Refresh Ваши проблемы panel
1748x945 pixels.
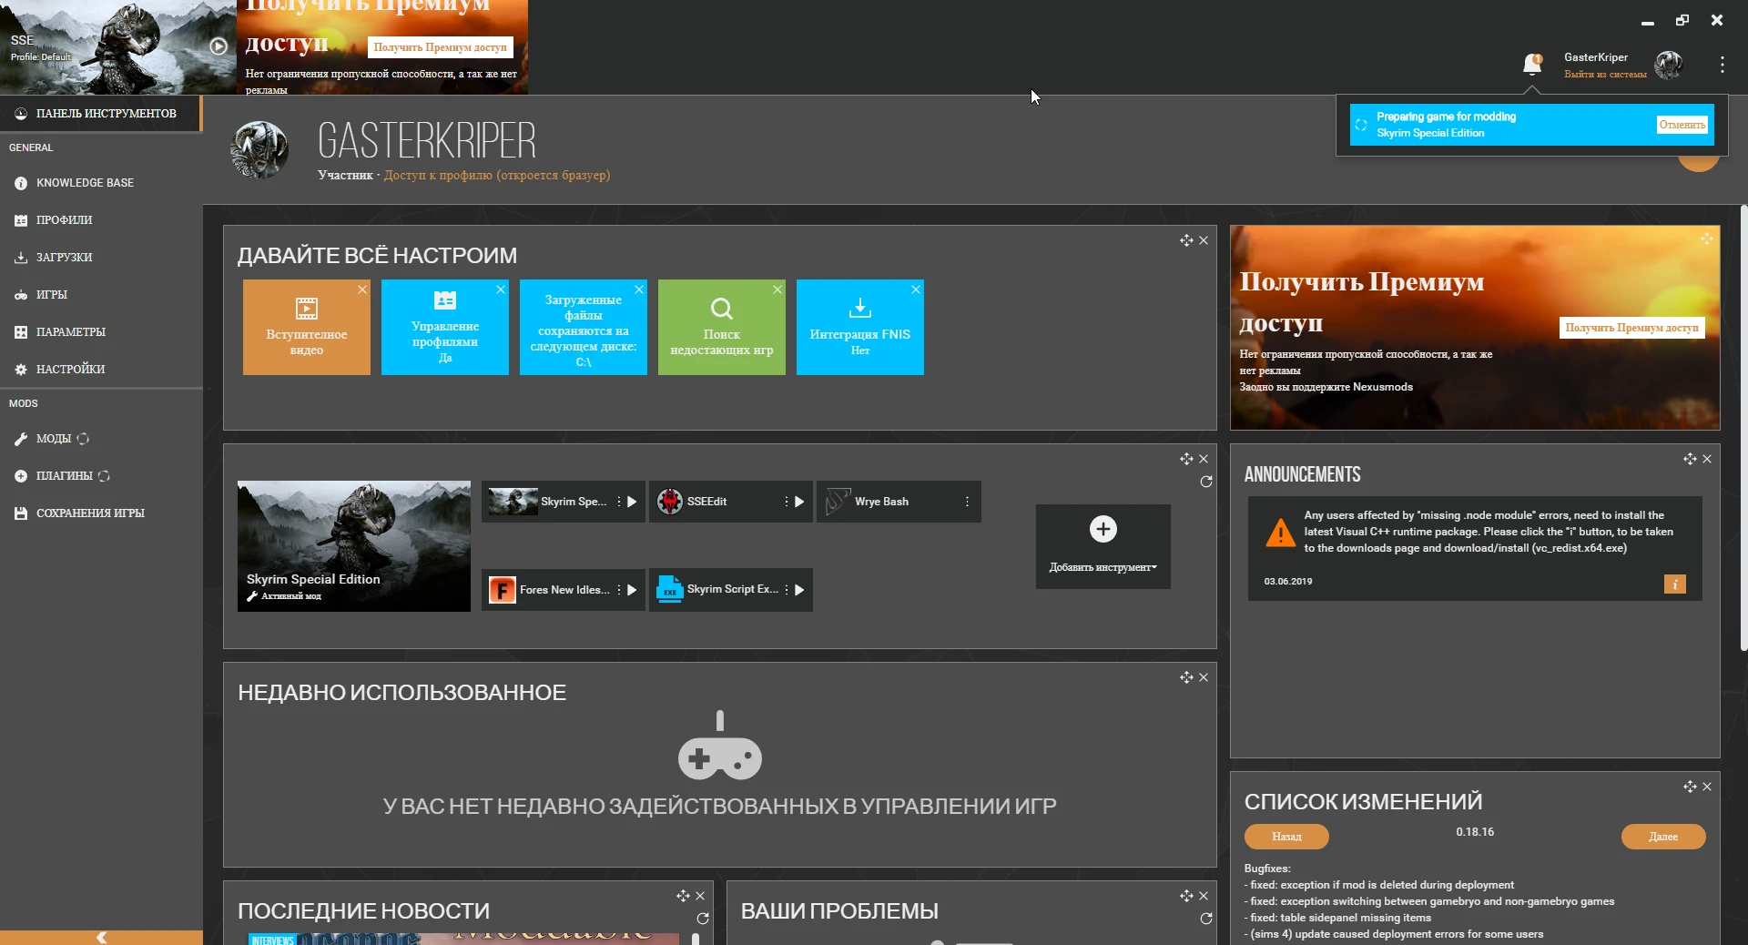[1206, 919]
